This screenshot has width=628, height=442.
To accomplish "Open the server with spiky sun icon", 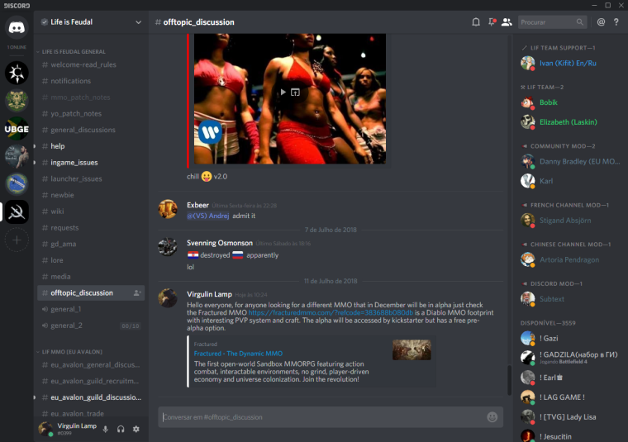I will click(17, 73).
